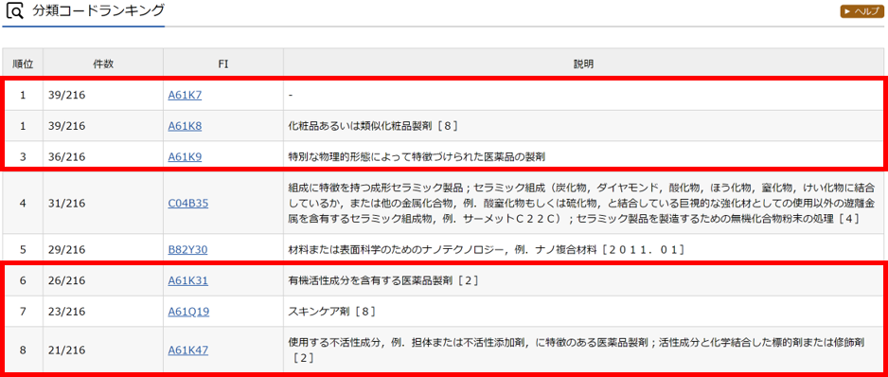Click the 39/216 cell in A61K7 row

tap(103, 96)
